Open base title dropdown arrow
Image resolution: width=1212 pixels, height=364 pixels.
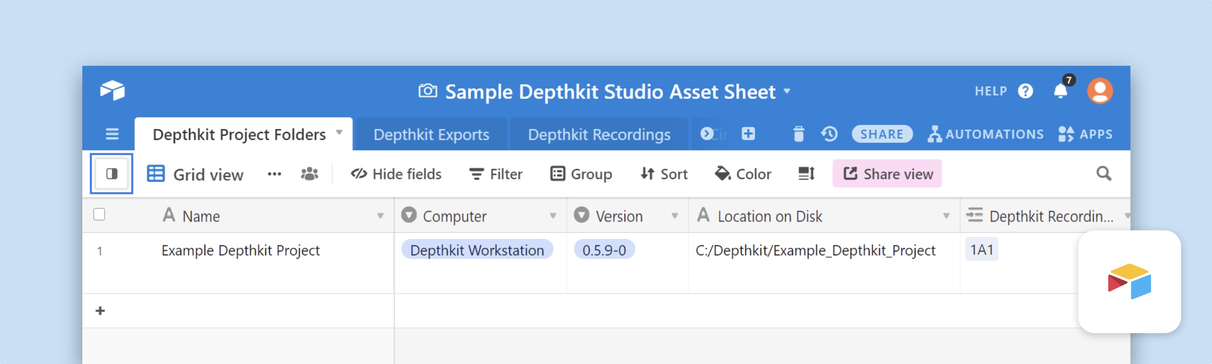pos(787,91)
